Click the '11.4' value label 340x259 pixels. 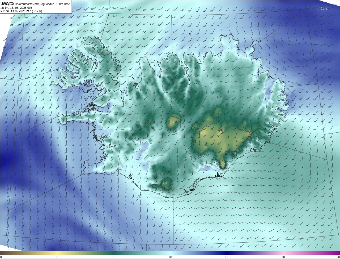7,198
